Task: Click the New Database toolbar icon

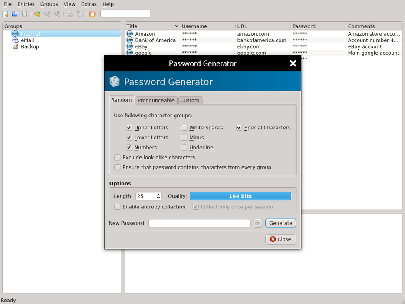Action: point(6,14)
